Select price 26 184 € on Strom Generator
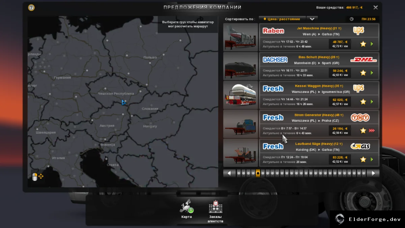The width and height of the screenshot is (405, 228). point(340,128)
